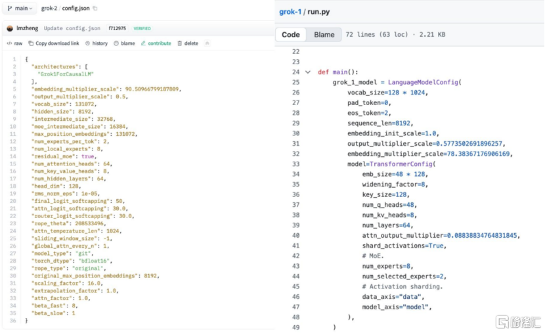The height and width of the screenshot is (333, 545).
Task: Click the num_layers=64 line
Action: point(387,225)
